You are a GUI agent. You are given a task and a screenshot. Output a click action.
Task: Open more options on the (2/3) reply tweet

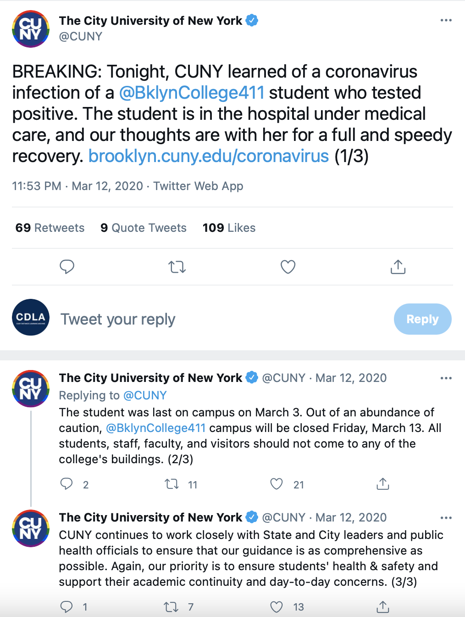coord(446,378)
